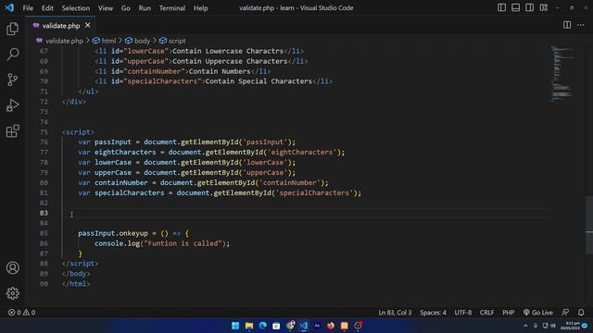Image resolution: width=593 pixels, height=333 pixels.
Task: Open Microsoft Store from taskbar
Action: 276,326
